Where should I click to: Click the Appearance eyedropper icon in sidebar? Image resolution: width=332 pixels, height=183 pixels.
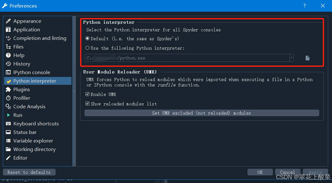tap(8, 21)
